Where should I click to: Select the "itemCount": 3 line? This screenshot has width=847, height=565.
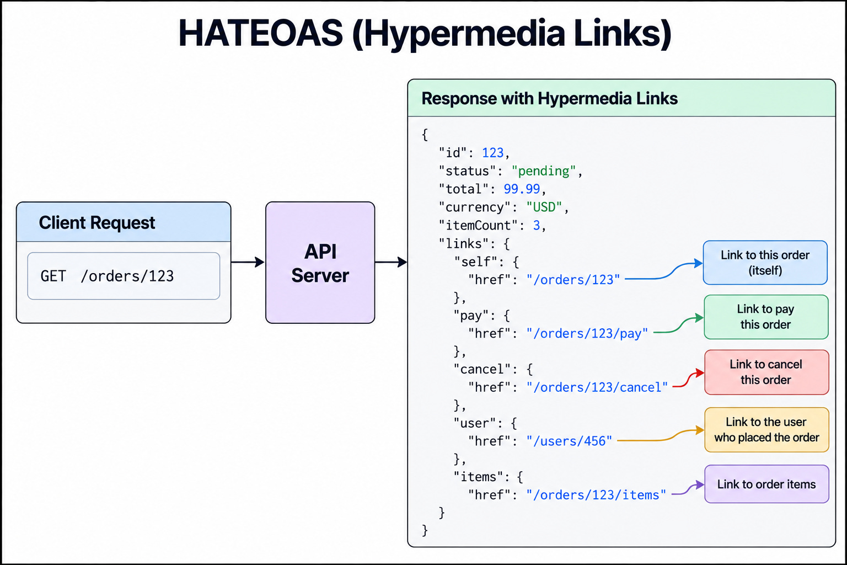coord(492,226)
